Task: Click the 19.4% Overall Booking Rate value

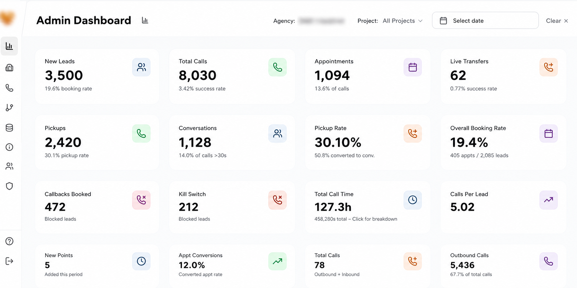Action: [x=469, y=142]
